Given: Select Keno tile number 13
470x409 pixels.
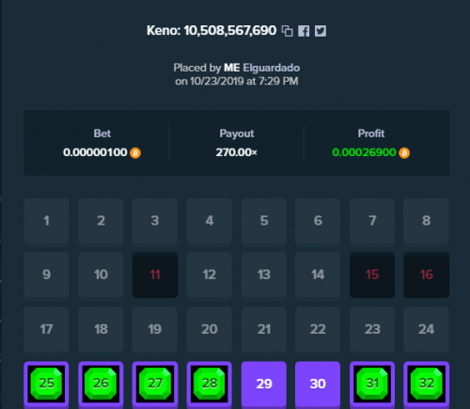Looking at the screenshot, I should point(264,275).
